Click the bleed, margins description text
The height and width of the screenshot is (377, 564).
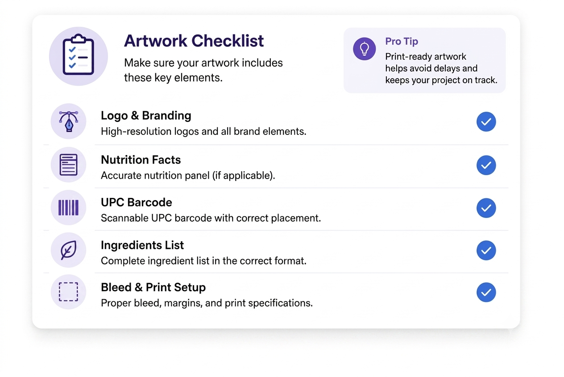click(207, 303)
